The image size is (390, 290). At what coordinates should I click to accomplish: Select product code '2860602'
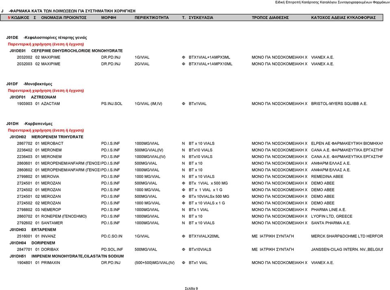[x=25, y=170]
